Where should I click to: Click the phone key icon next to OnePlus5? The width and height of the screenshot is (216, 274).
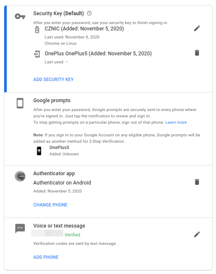click(x=37, y=54)
